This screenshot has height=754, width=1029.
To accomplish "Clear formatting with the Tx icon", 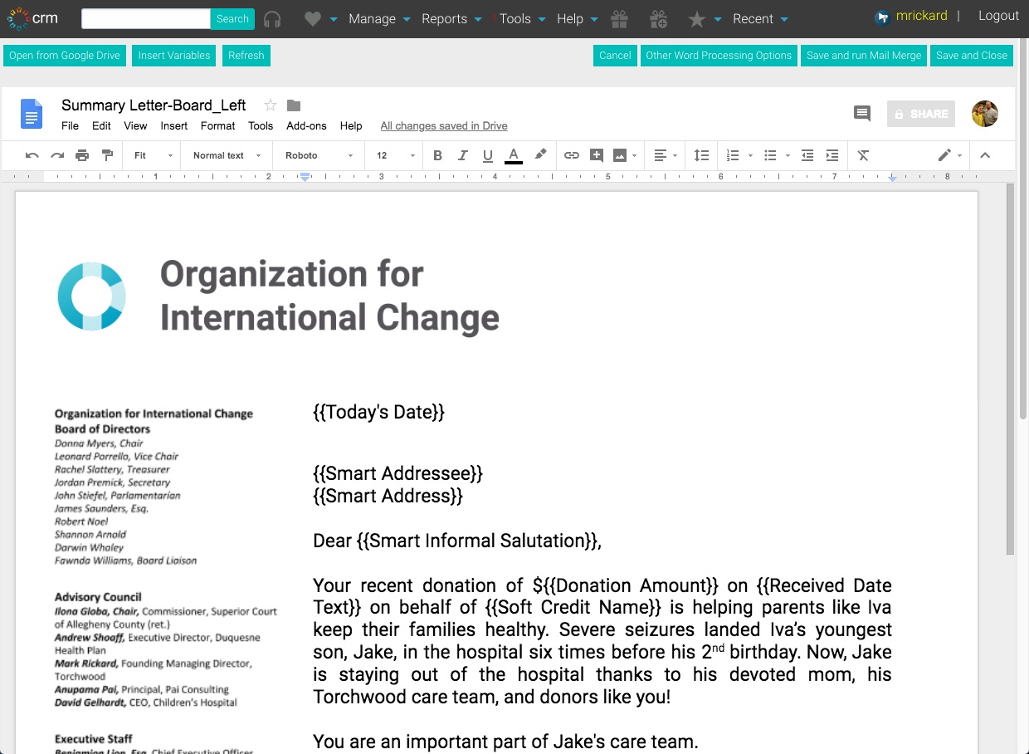I will (x=863, y=155).
